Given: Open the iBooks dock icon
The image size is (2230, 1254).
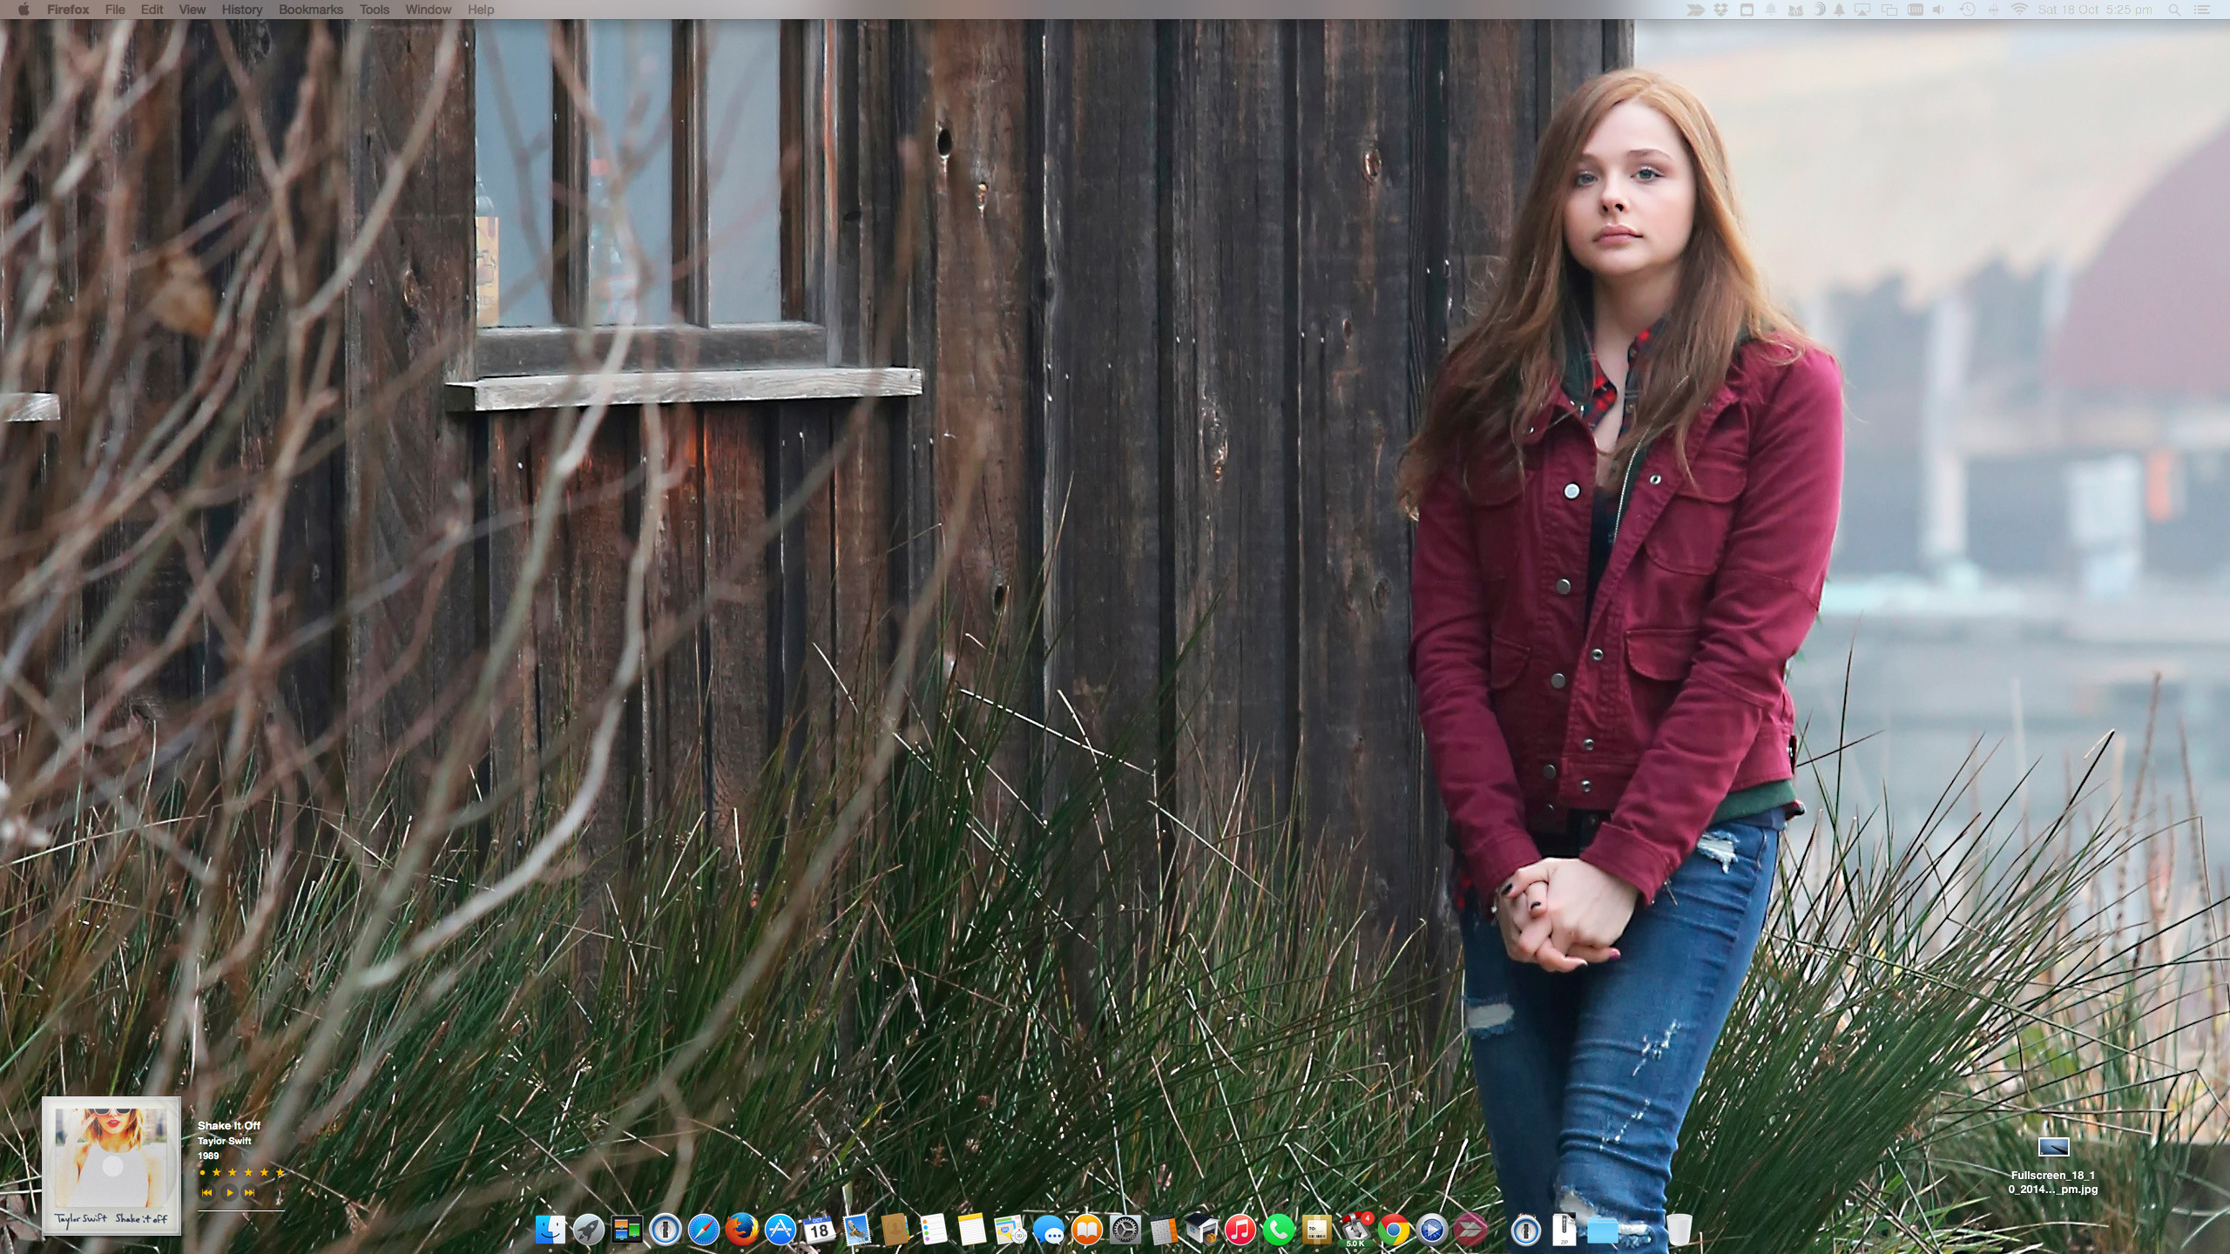Looking at the screenshot, I should 1087,1230.
